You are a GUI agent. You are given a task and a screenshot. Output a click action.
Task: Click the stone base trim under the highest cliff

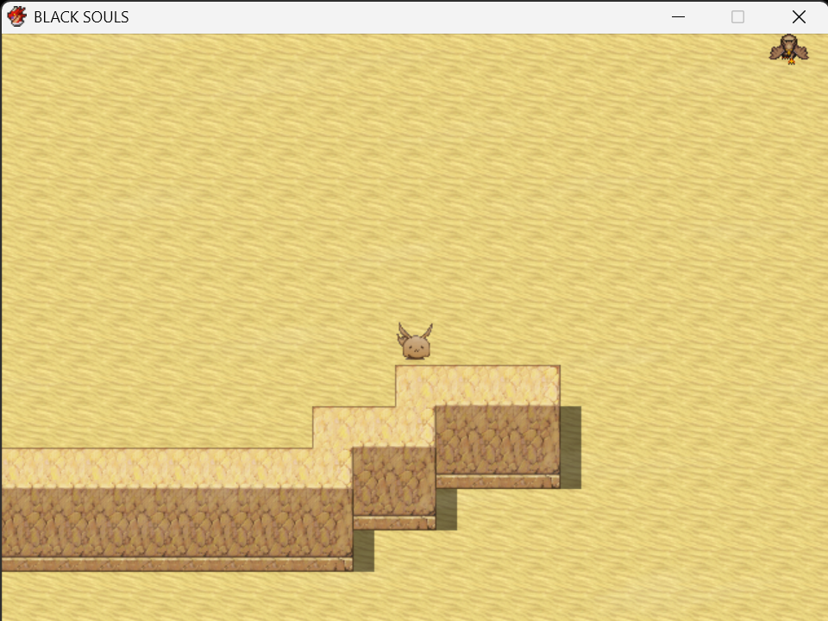(x=498, y=481)
